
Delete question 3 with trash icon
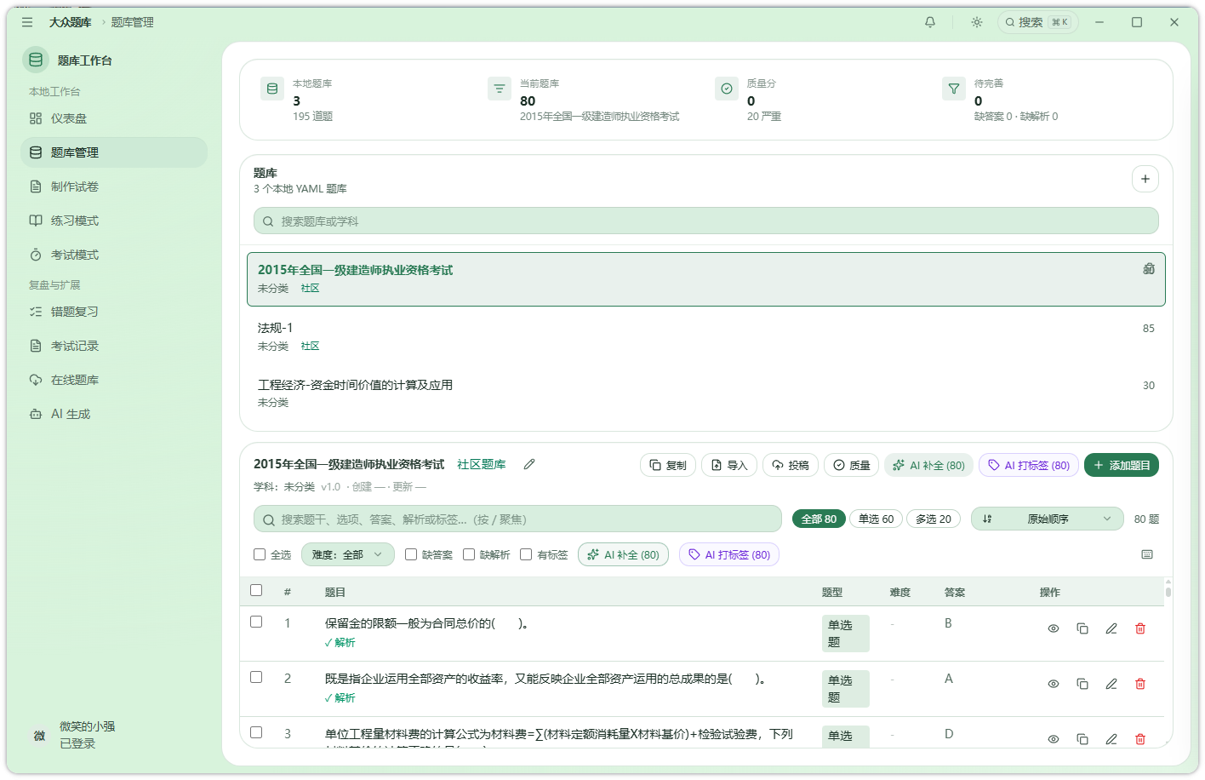[1140, 739]
